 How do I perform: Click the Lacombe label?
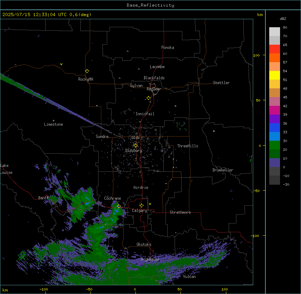(x=157, y=67)
